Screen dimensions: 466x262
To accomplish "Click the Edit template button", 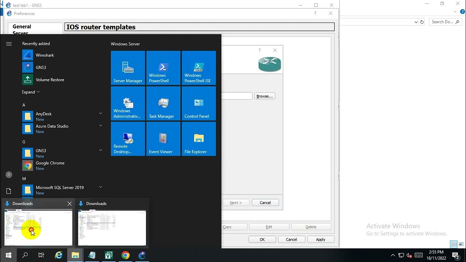I will 269,227.
